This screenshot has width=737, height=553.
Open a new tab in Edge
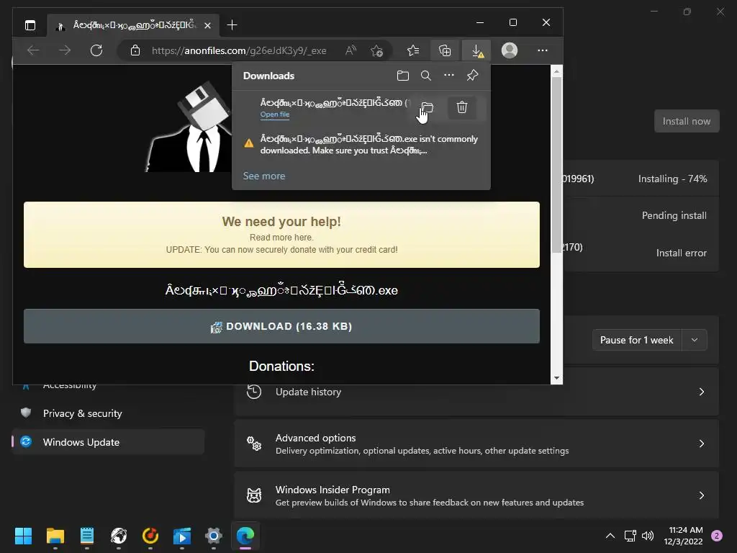[x=232, y=25]
